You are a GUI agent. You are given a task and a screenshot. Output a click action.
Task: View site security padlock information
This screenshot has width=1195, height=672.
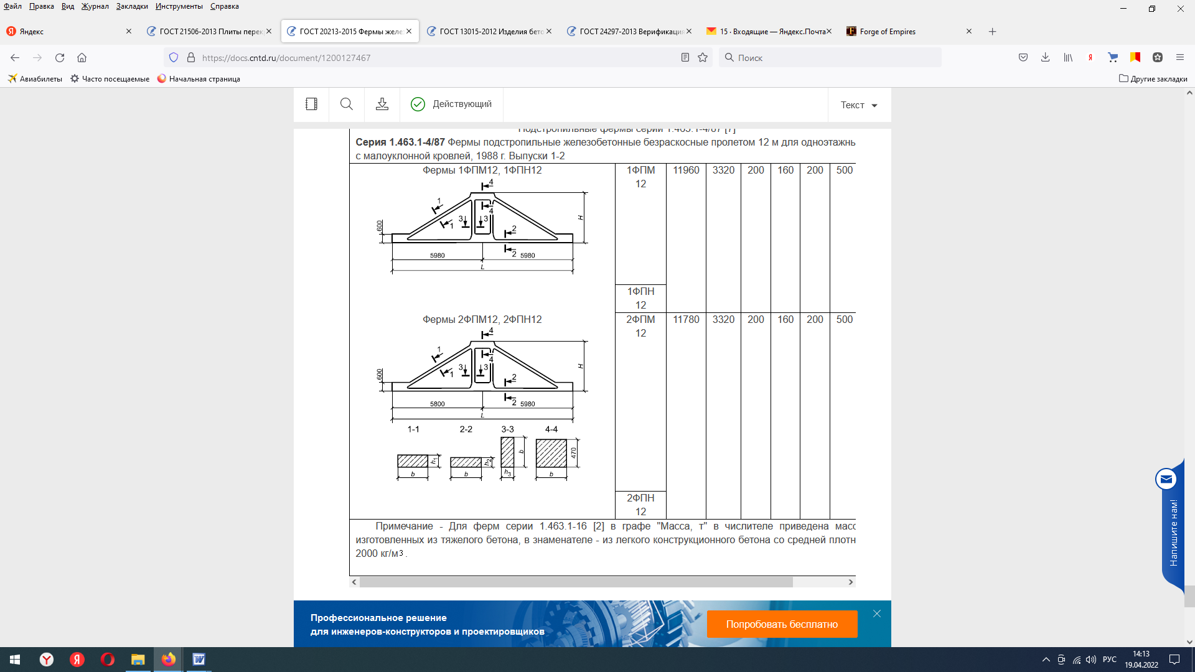coord(191,58)
